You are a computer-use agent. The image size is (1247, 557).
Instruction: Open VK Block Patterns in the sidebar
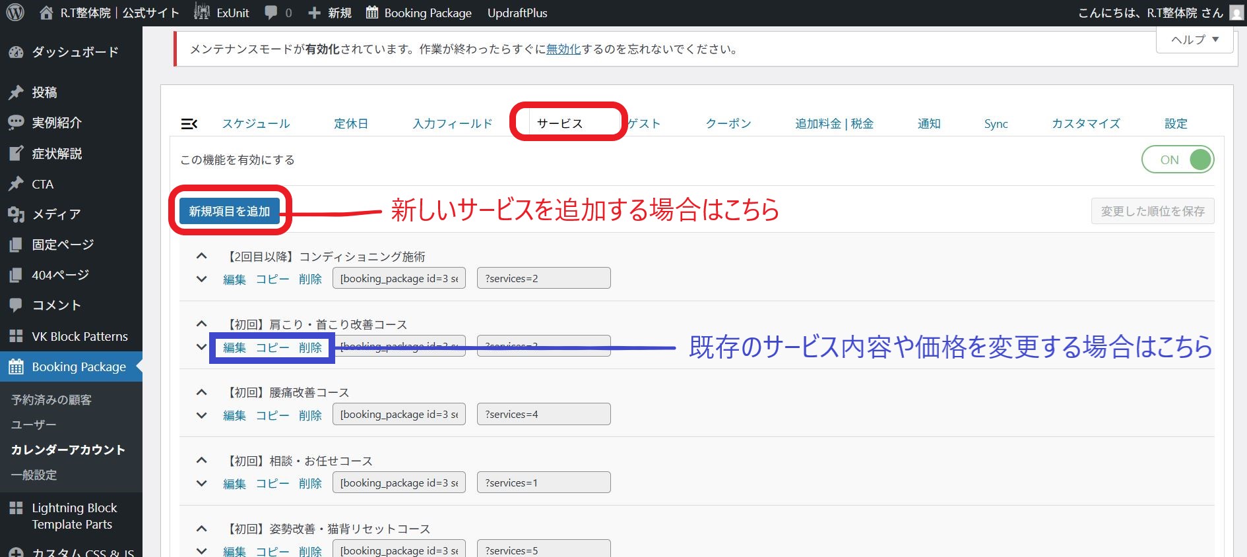[x=79, y=336]
